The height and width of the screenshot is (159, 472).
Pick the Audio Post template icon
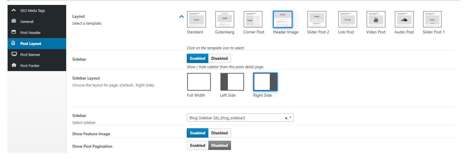pyautogui.click(x=404, y=19)
